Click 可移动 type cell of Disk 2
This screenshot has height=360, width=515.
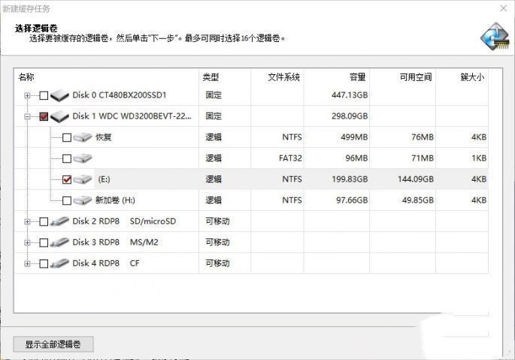217,221
